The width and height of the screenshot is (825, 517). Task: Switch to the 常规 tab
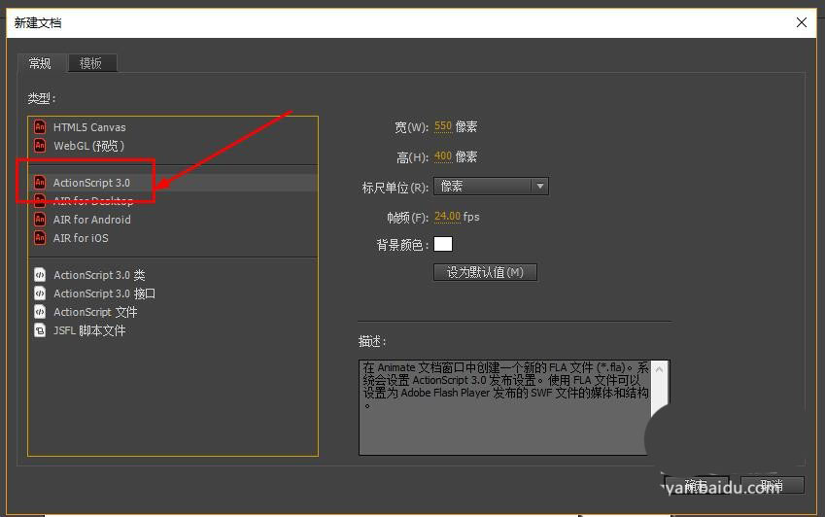[41, 63]
